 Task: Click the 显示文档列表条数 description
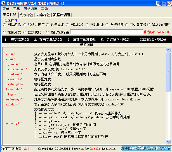click(x=47, y=59)
